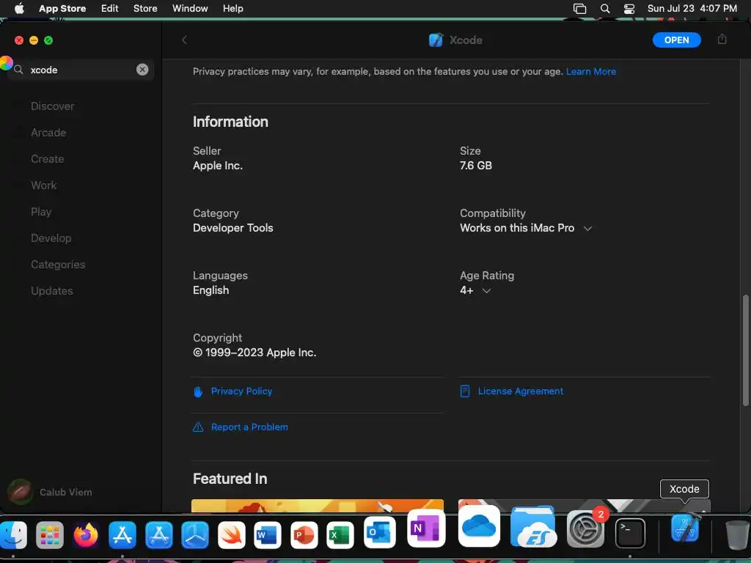Select Develop in the sidebar
The width and height of the screenshot is (751, 563).
[51, 238]
